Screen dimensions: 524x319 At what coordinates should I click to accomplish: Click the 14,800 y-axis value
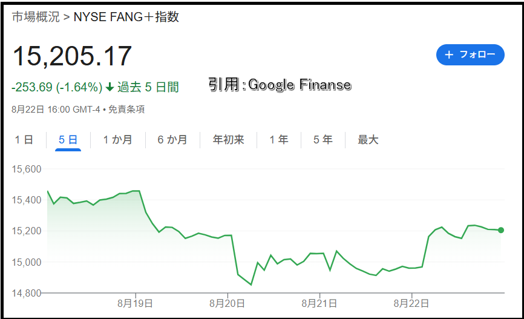pyautogui.click(x=27, y=293)
